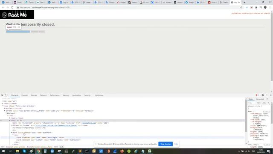Open File Explorer from taskbar
This screenshot has height=154, width=273.
[x=17, y=151]
